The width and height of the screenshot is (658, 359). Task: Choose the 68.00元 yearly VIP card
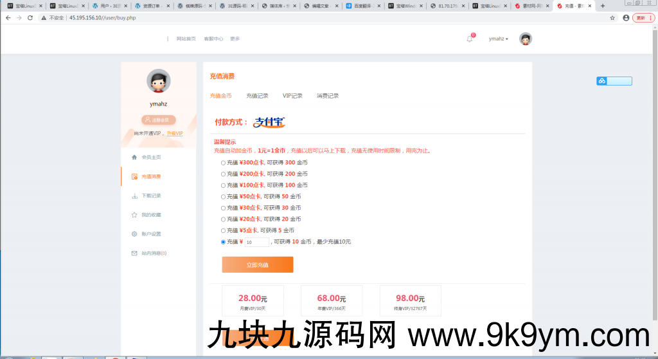pos(332,301)
